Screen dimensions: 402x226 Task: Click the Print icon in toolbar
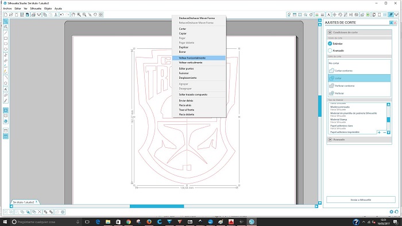(33, 15)
